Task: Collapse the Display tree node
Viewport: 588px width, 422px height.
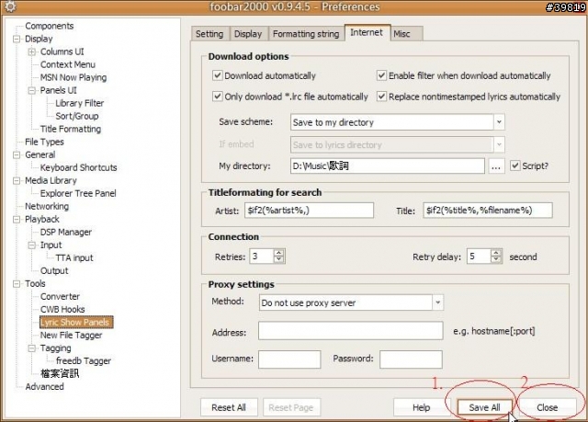Action: point(17,39)
